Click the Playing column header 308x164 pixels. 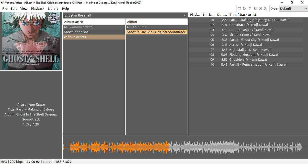pyautogui.click(x=195, y=15)
